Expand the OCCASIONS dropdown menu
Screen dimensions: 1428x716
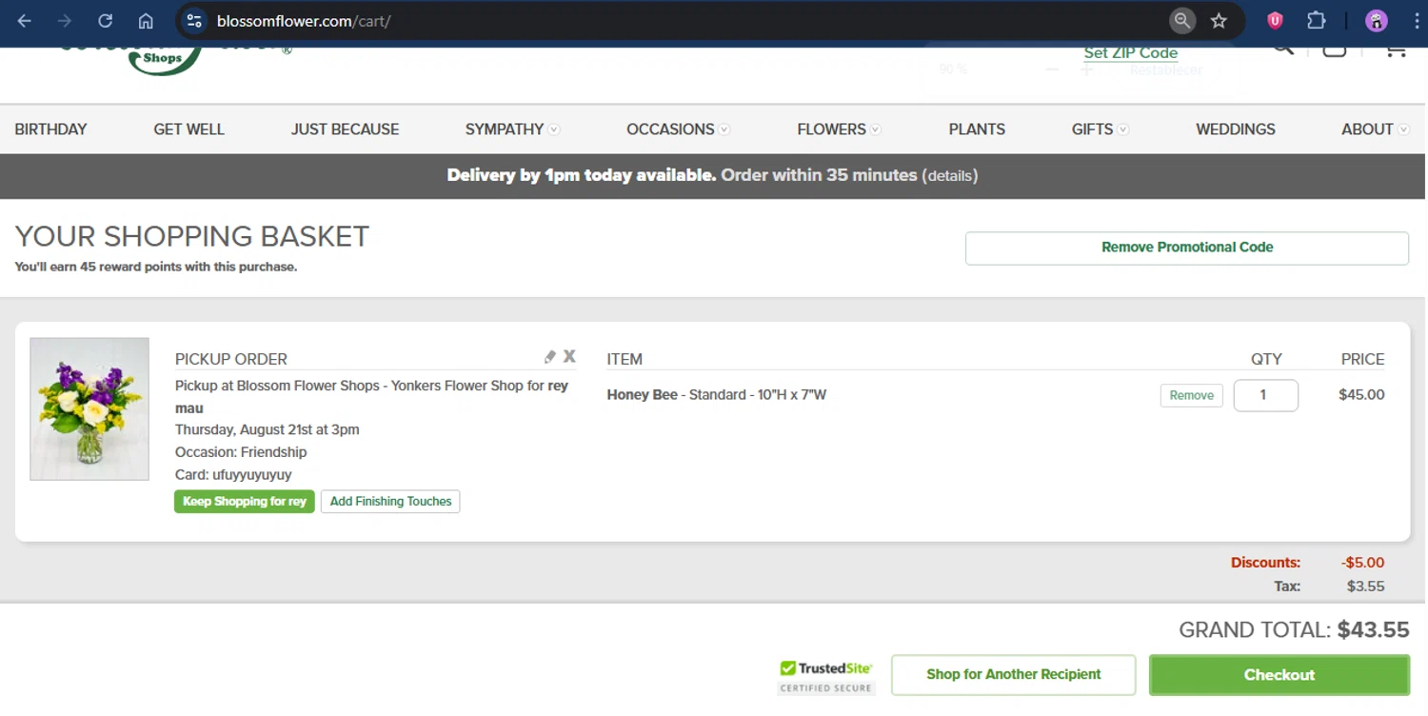point(678,129)
